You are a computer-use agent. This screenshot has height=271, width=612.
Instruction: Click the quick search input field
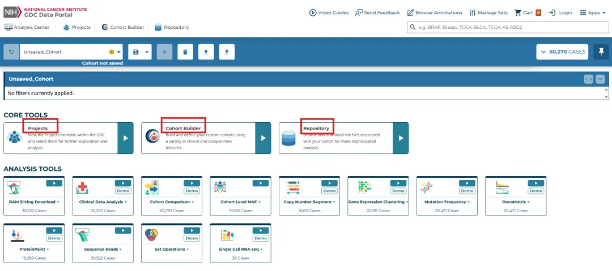click(508, 27)
